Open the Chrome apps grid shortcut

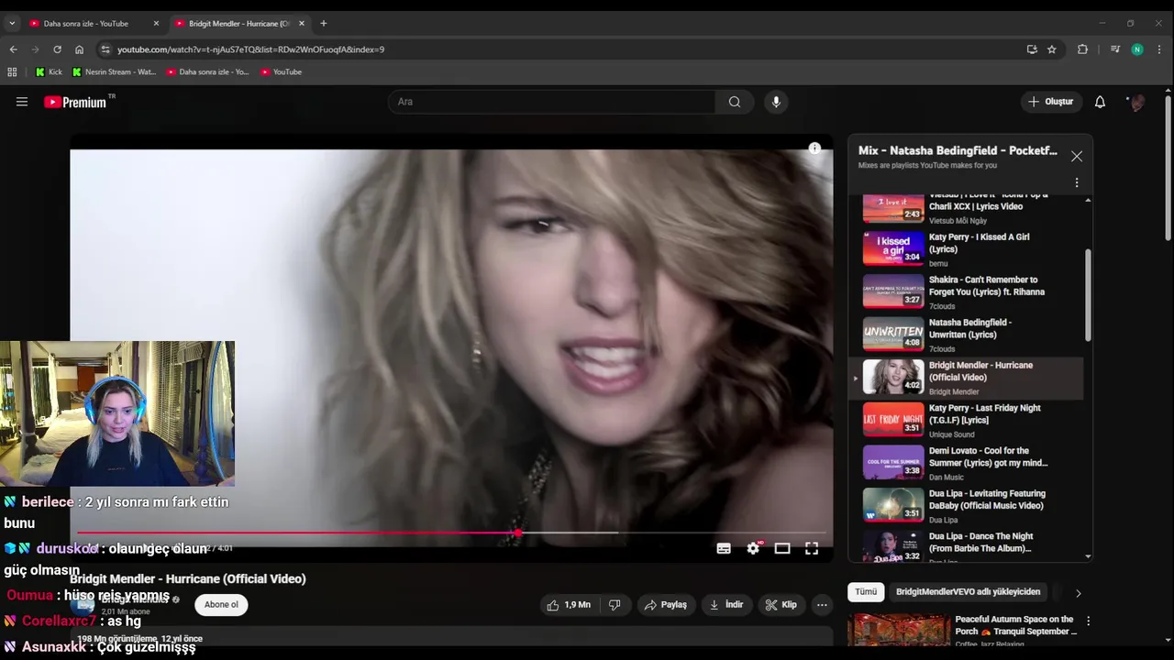[x=12, y=71]
